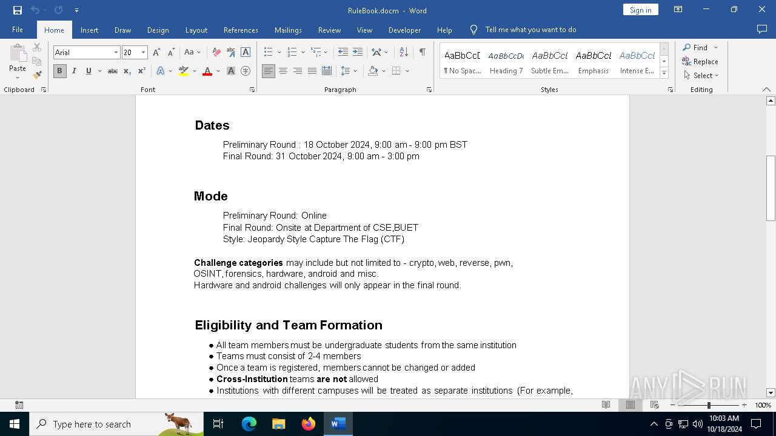The height and width of the screenshot is (436, 776).
Task: Apply the Heading 7 style
Action: [506, 62]
